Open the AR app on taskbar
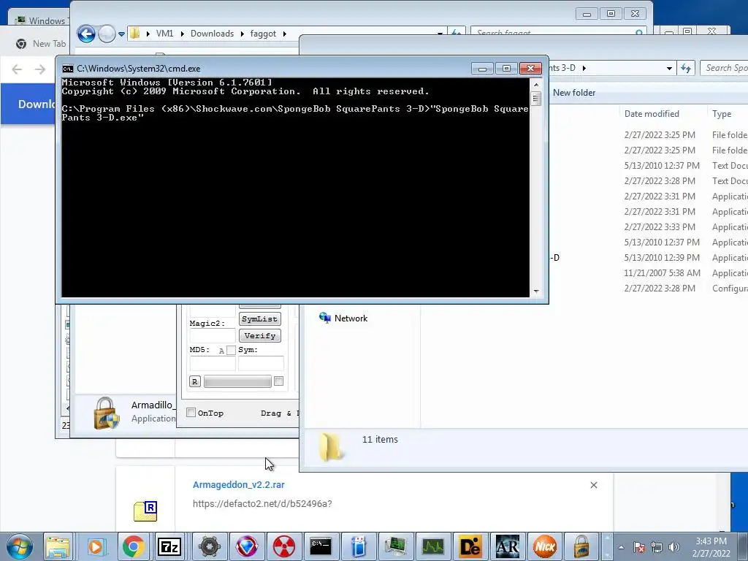 tap(508, 546)
